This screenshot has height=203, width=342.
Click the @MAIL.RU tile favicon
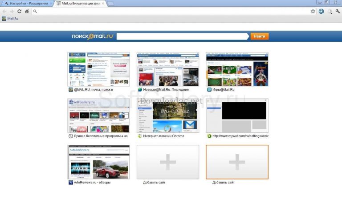[71, 90]
